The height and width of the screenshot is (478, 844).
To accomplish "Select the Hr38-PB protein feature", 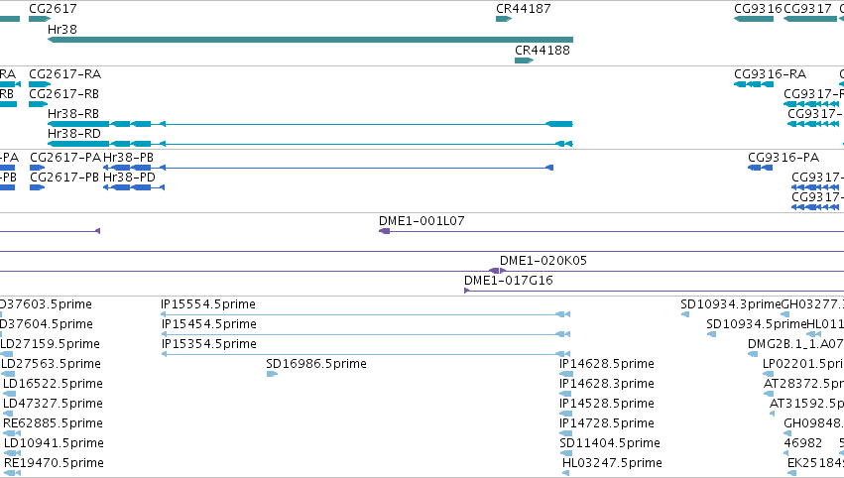I will tap(328, 168).
